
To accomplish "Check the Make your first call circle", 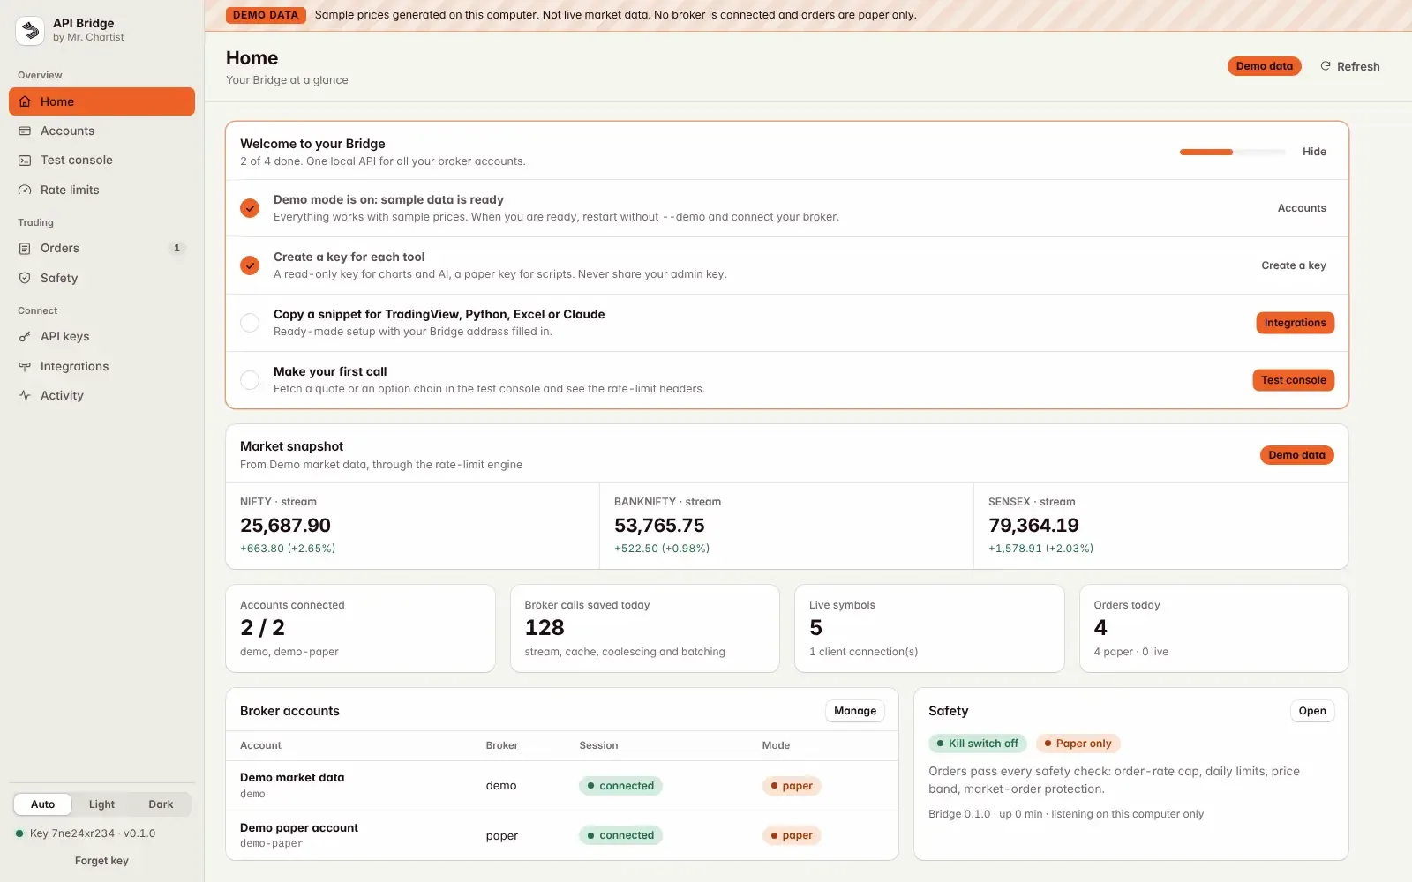I will coord(250,380).
